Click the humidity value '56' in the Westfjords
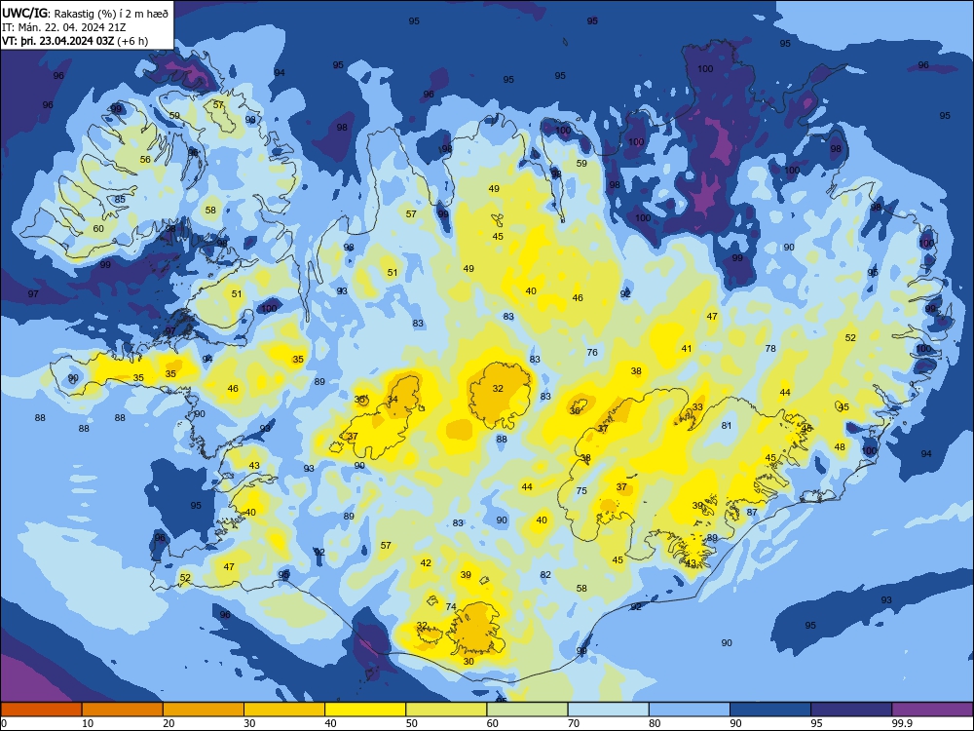Viewport: 974px width, 731px height. coord(145,160)
